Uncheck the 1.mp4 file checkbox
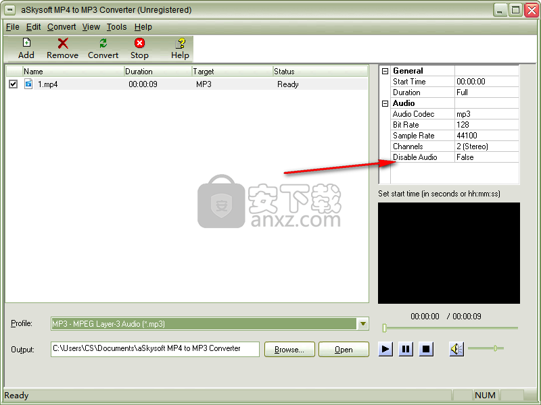Screen dimensions: 541x405 point(13,84)
